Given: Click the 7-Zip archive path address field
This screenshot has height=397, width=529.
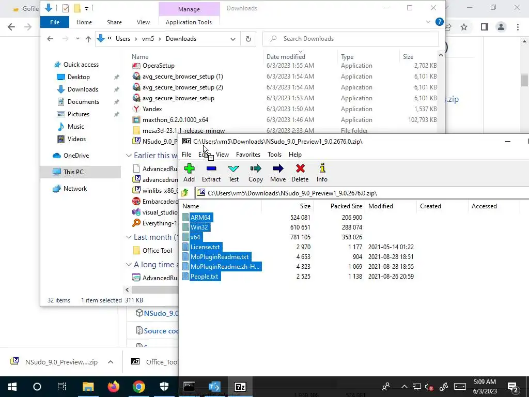Looking at the screenshot, I should point(363,193).
